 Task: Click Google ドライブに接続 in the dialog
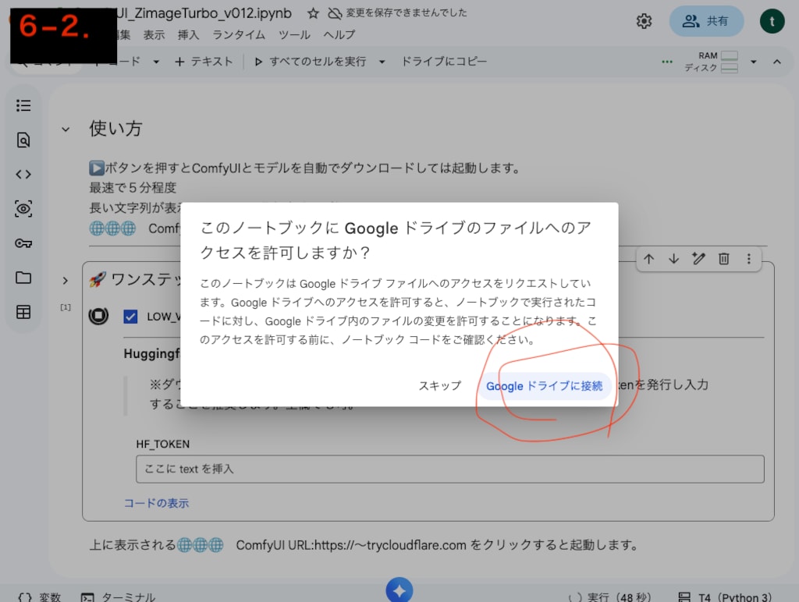click(545, 385)
